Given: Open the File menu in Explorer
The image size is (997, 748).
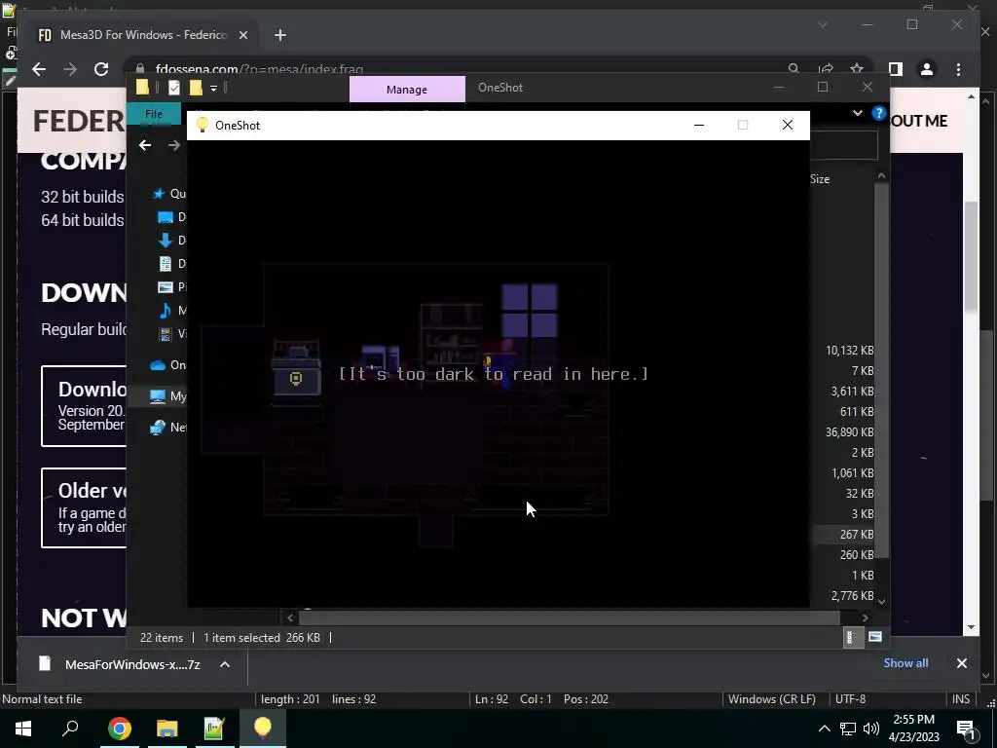Looking at the screenshot, I should pos(154,114).
